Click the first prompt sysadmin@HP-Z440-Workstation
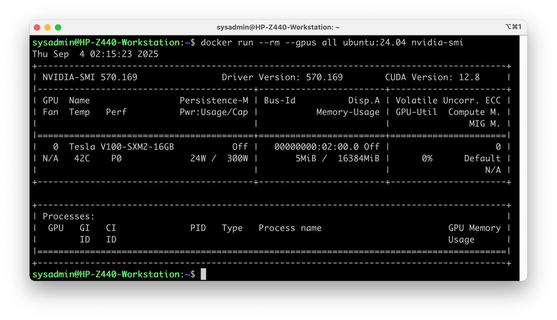 click(106, 43)
